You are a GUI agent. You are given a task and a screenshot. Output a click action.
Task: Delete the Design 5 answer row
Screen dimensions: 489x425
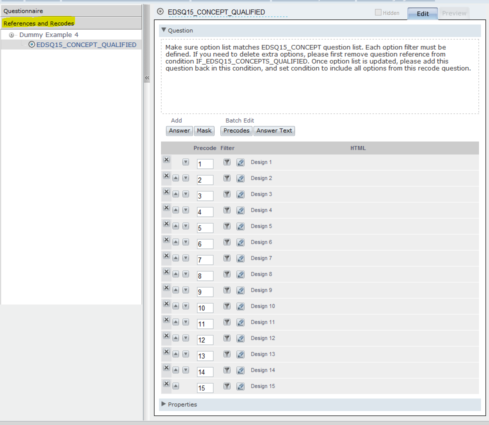click(166, 223)
